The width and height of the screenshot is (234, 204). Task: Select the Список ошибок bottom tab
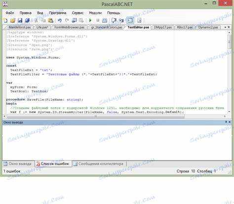(53, 164)
